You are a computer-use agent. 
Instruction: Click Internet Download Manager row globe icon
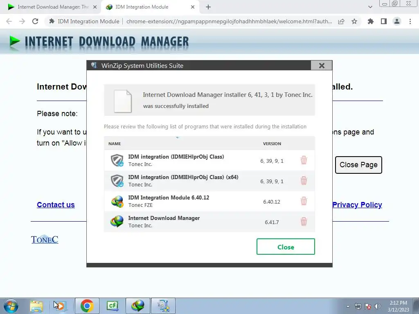point(117,222)
